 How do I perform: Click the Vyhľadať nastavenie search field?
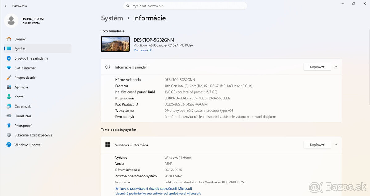185,6
